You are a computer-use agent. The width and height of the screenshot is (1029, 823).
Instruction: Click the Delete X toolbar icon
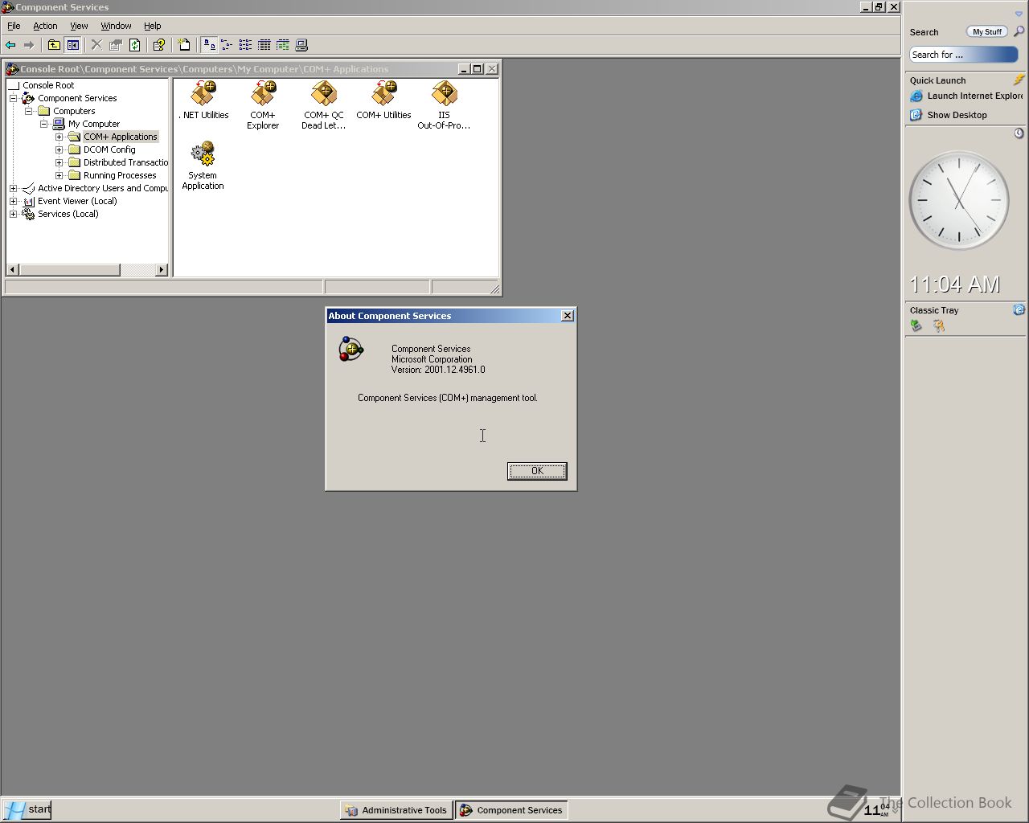(x=96, y=45)
